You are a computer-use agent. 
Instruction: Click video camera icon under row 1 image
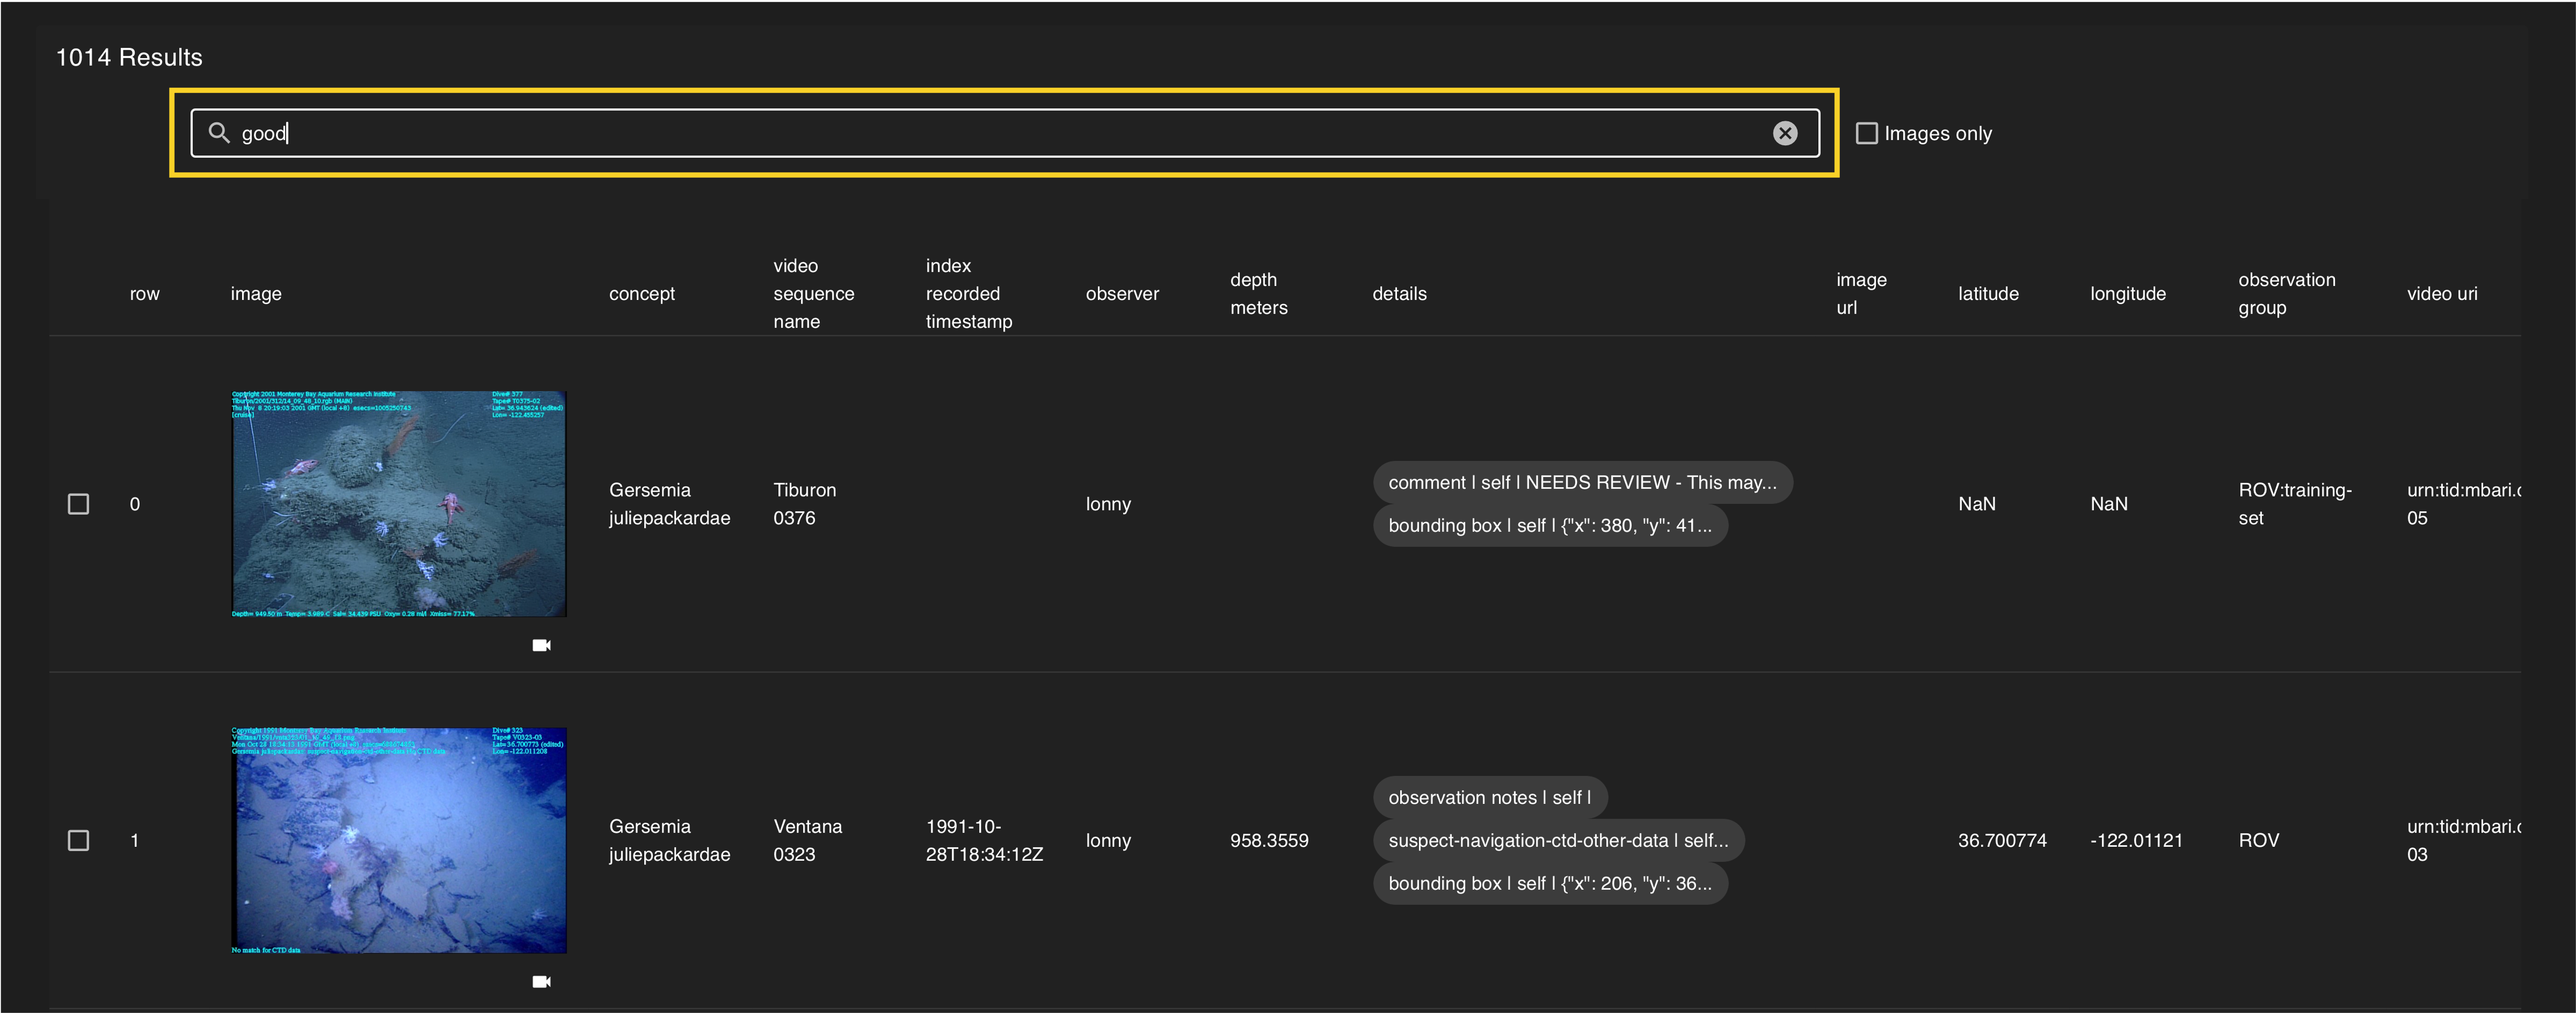(541, 981)
